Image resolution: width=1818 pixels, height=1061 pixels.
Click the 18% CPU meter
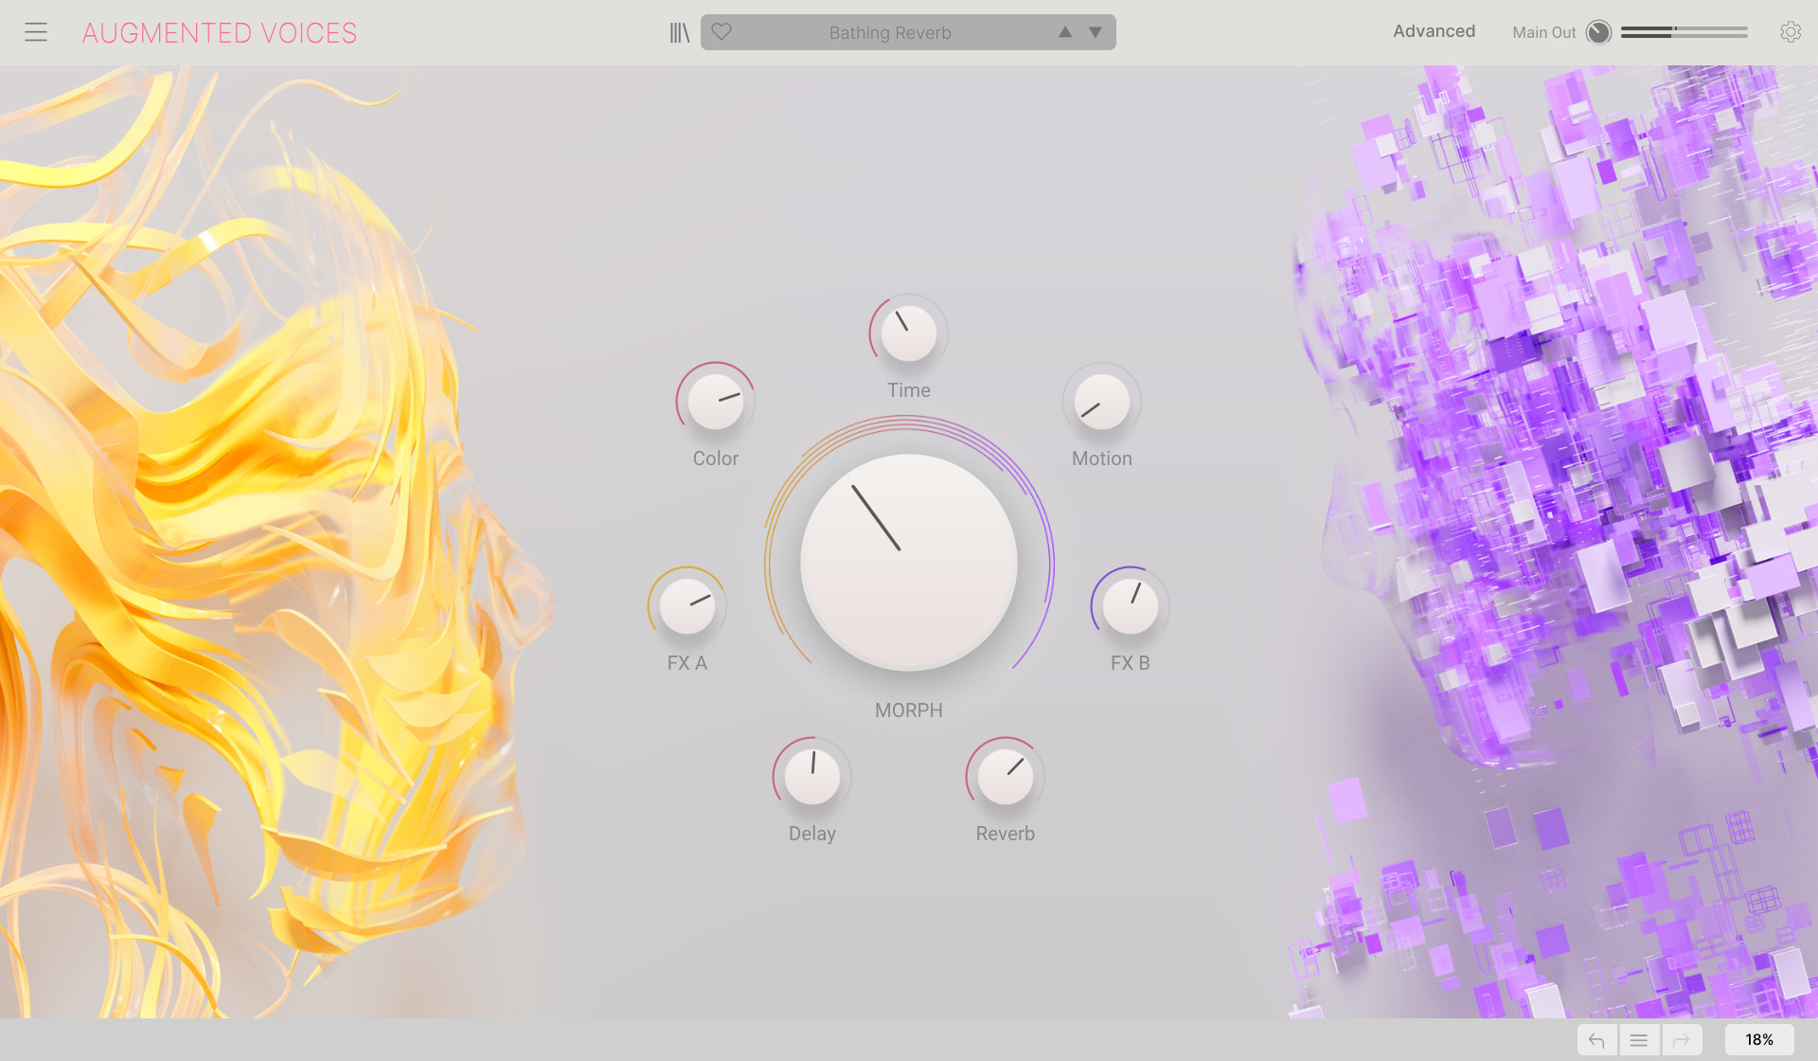click(1759, 1040)
